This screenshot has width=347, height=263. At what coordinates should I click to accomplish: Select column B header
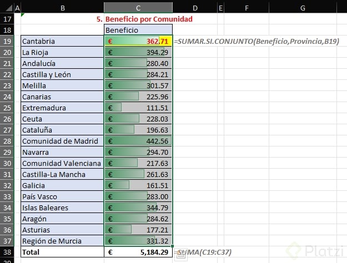pyautogui.click(x=62, y=8)
